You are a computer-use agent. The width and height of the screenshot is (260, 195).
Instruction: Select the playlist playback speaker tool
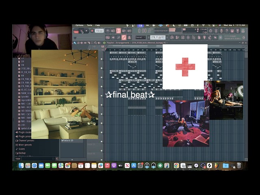[99, 43]
